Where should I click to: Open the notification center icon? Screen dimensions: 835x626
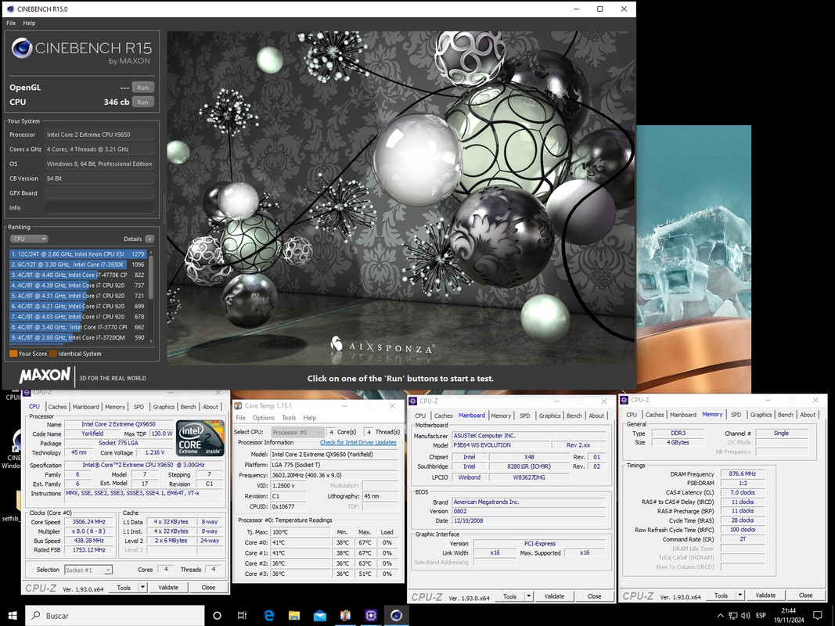818,615
